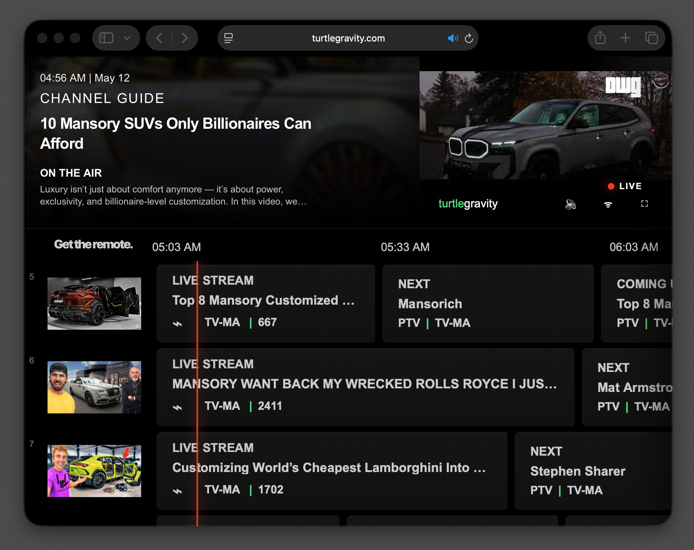The height and width of the screenshot is (550, 694).
Task: Open channel 7 Lamborghini thumbnail
Action: [94, 471]
